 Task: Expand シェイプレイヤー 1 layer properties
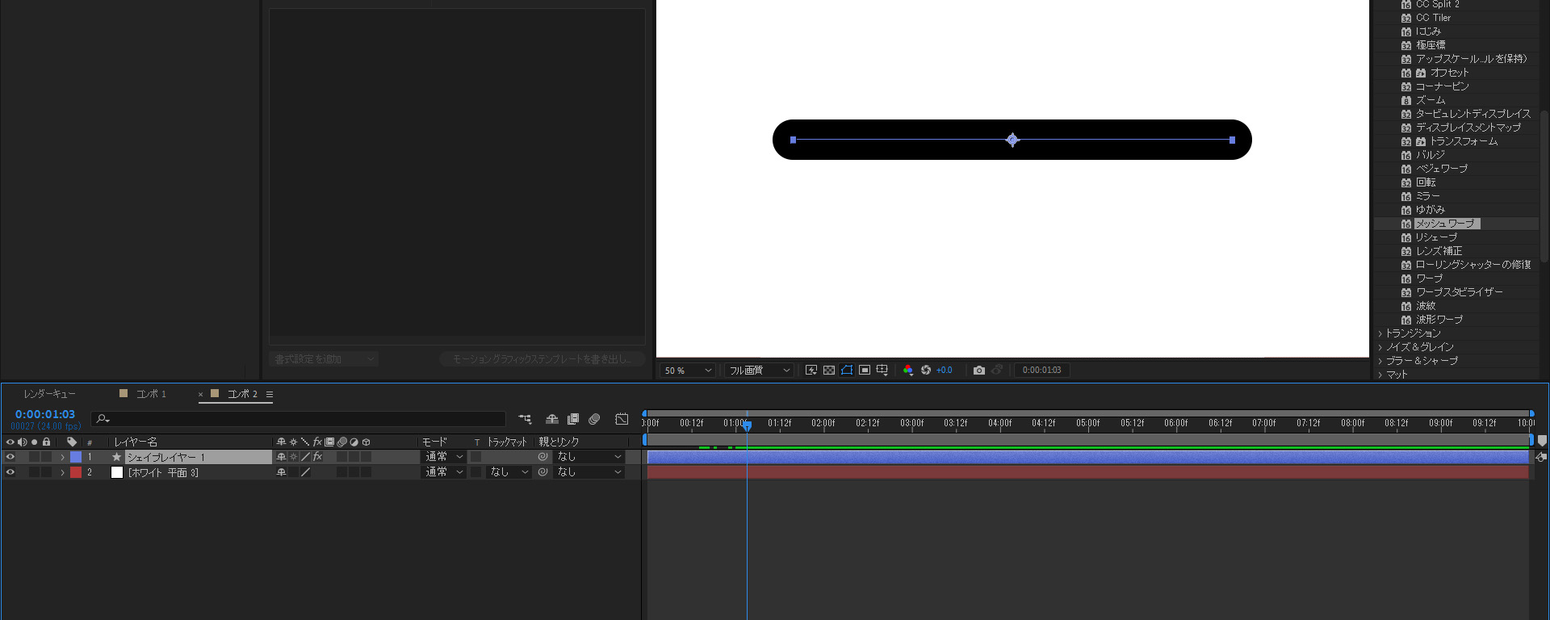coord(62,457)
